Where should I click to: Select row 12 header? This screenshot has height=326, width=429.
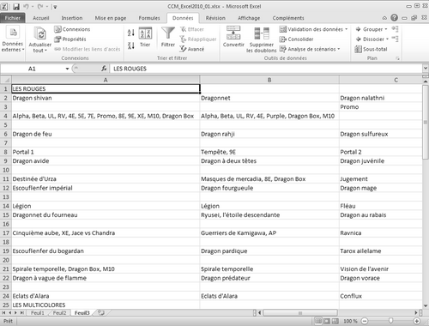click(6, 188)
